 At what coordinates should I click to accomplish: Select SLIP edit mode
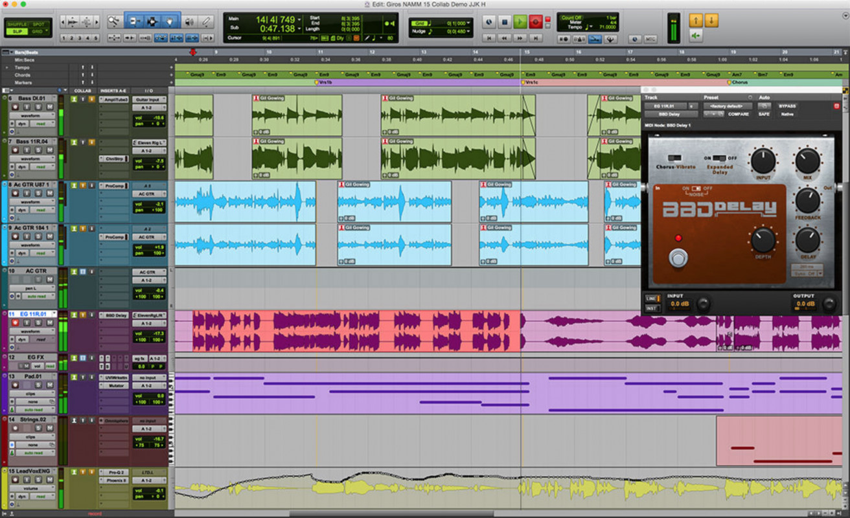(17, 31)
